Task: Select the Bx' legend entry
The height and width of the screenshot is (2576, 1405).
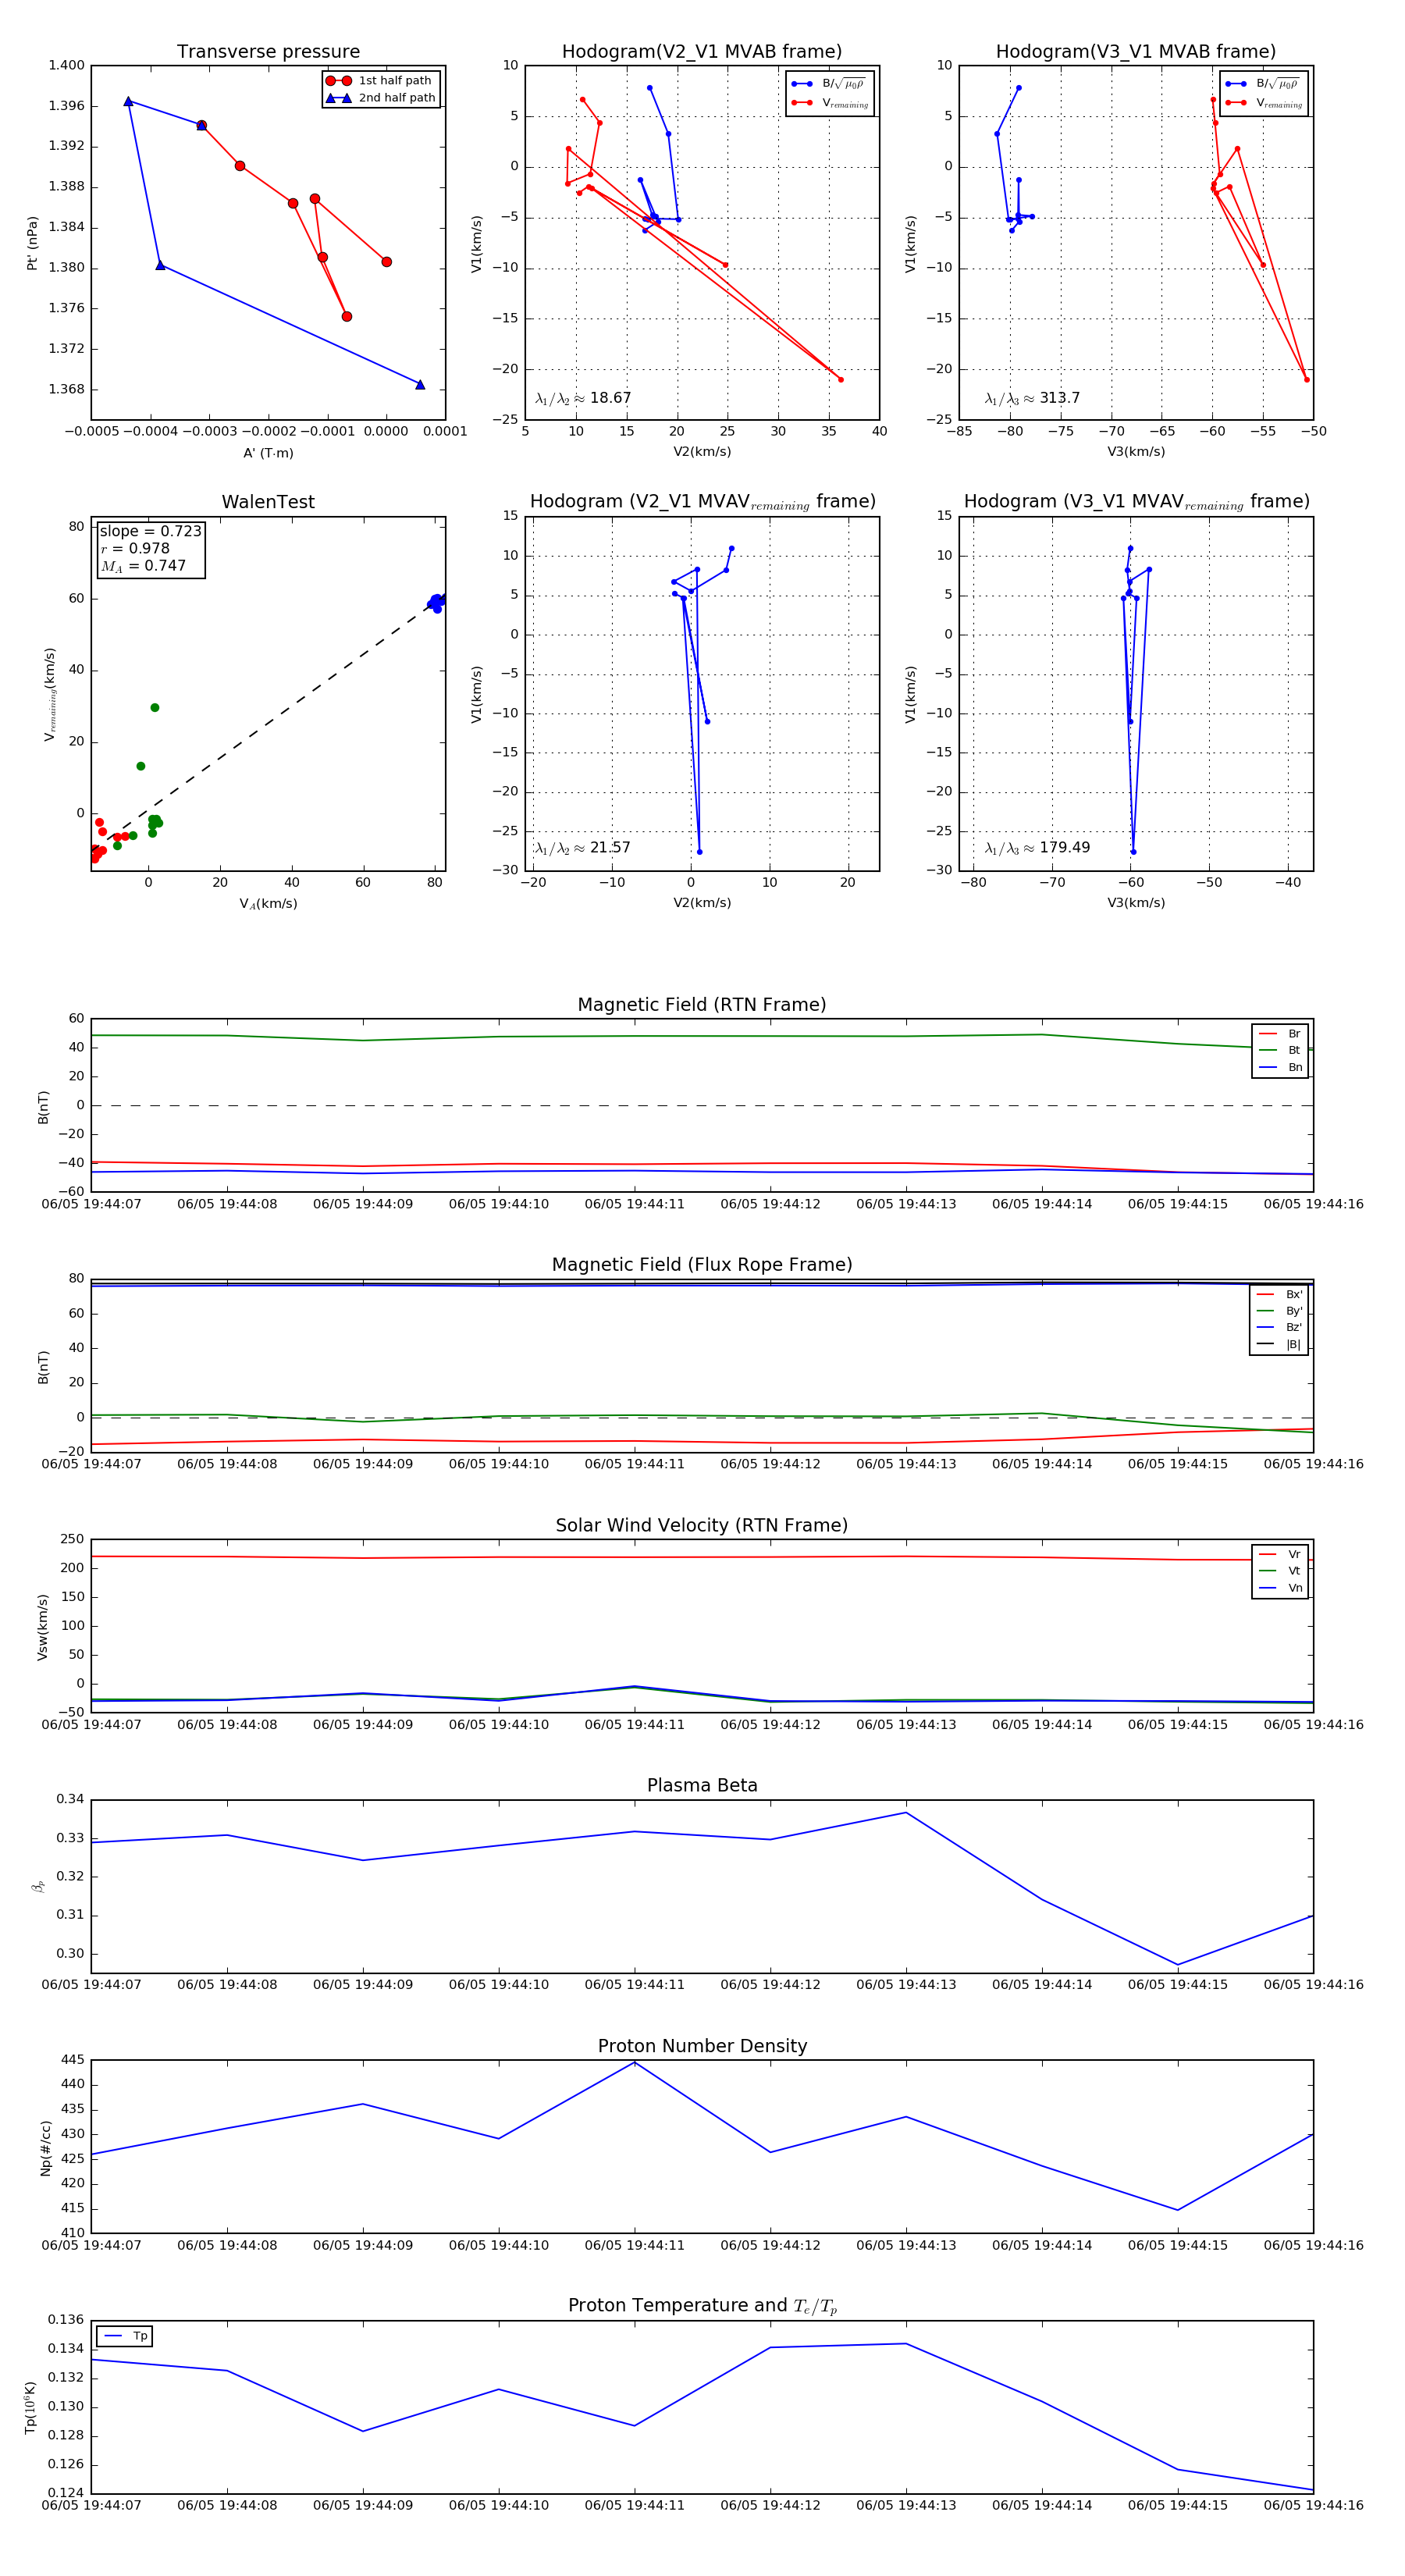Action: click(x=1280, y=1294)
